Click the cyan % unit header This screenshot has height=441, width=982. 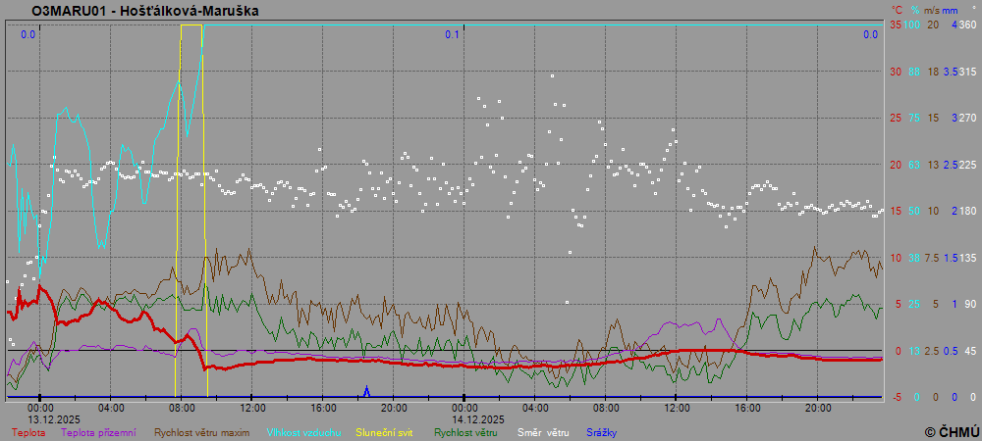(x=913, y=10)
